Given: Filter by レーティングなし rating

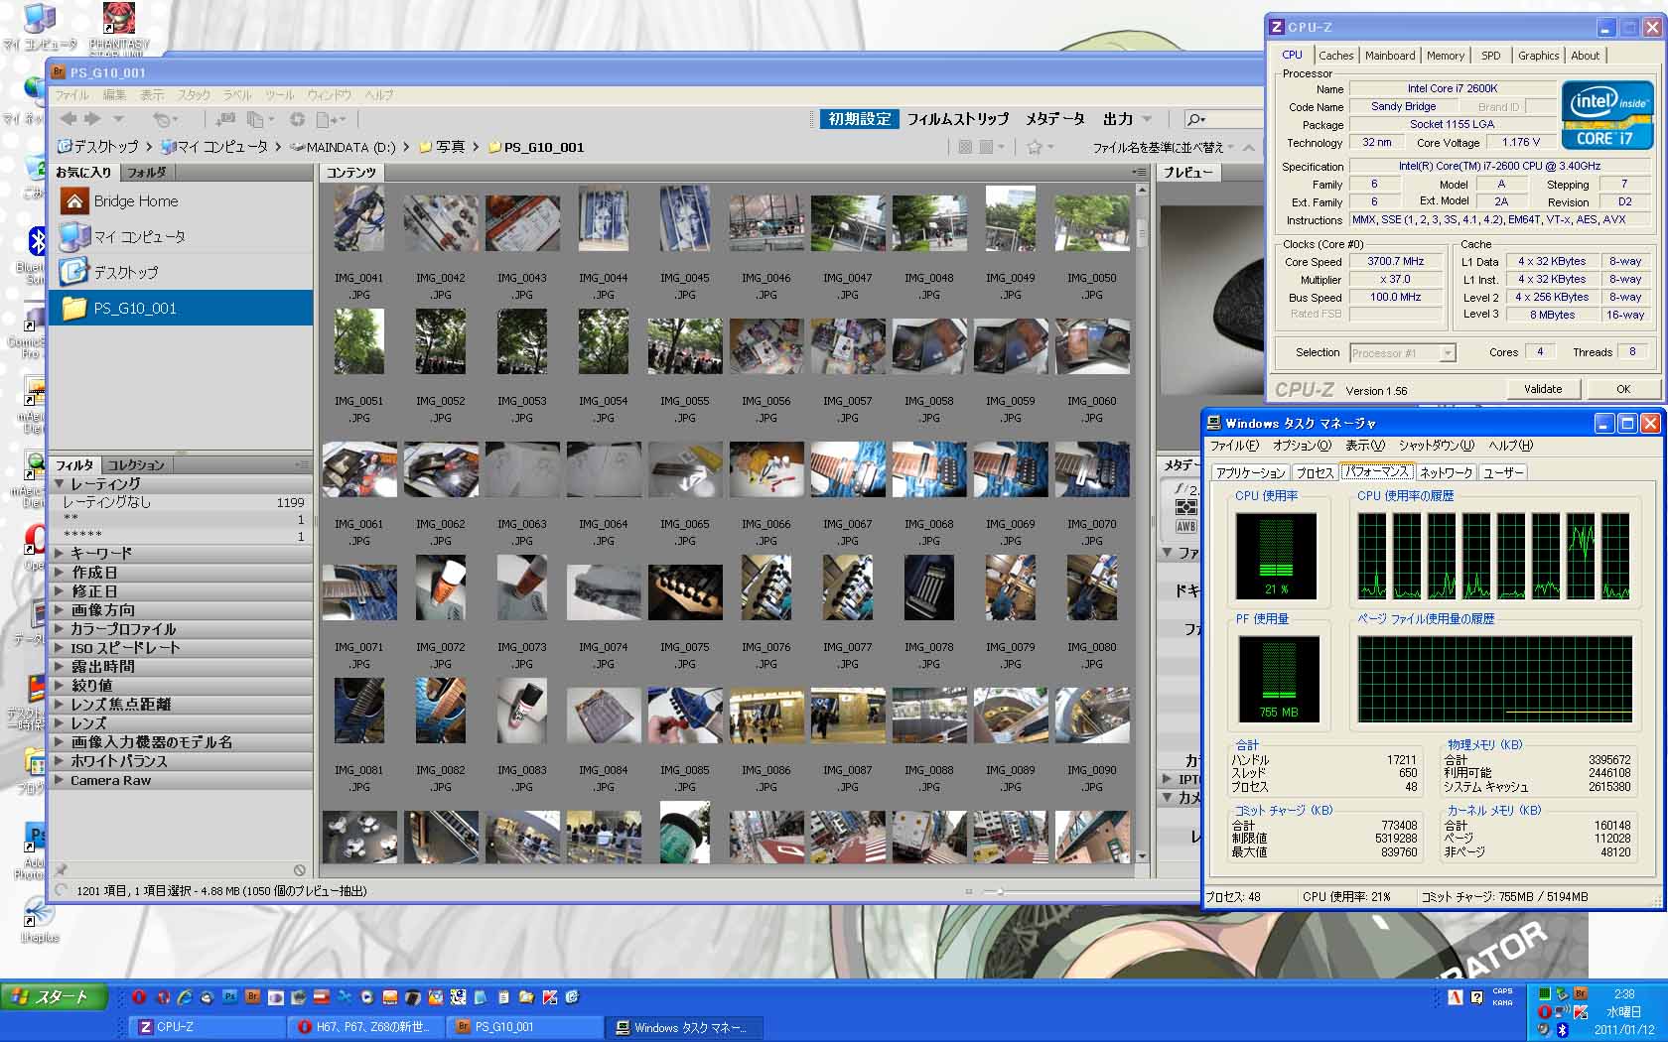Looking at the screenshot, I should 182,502.
